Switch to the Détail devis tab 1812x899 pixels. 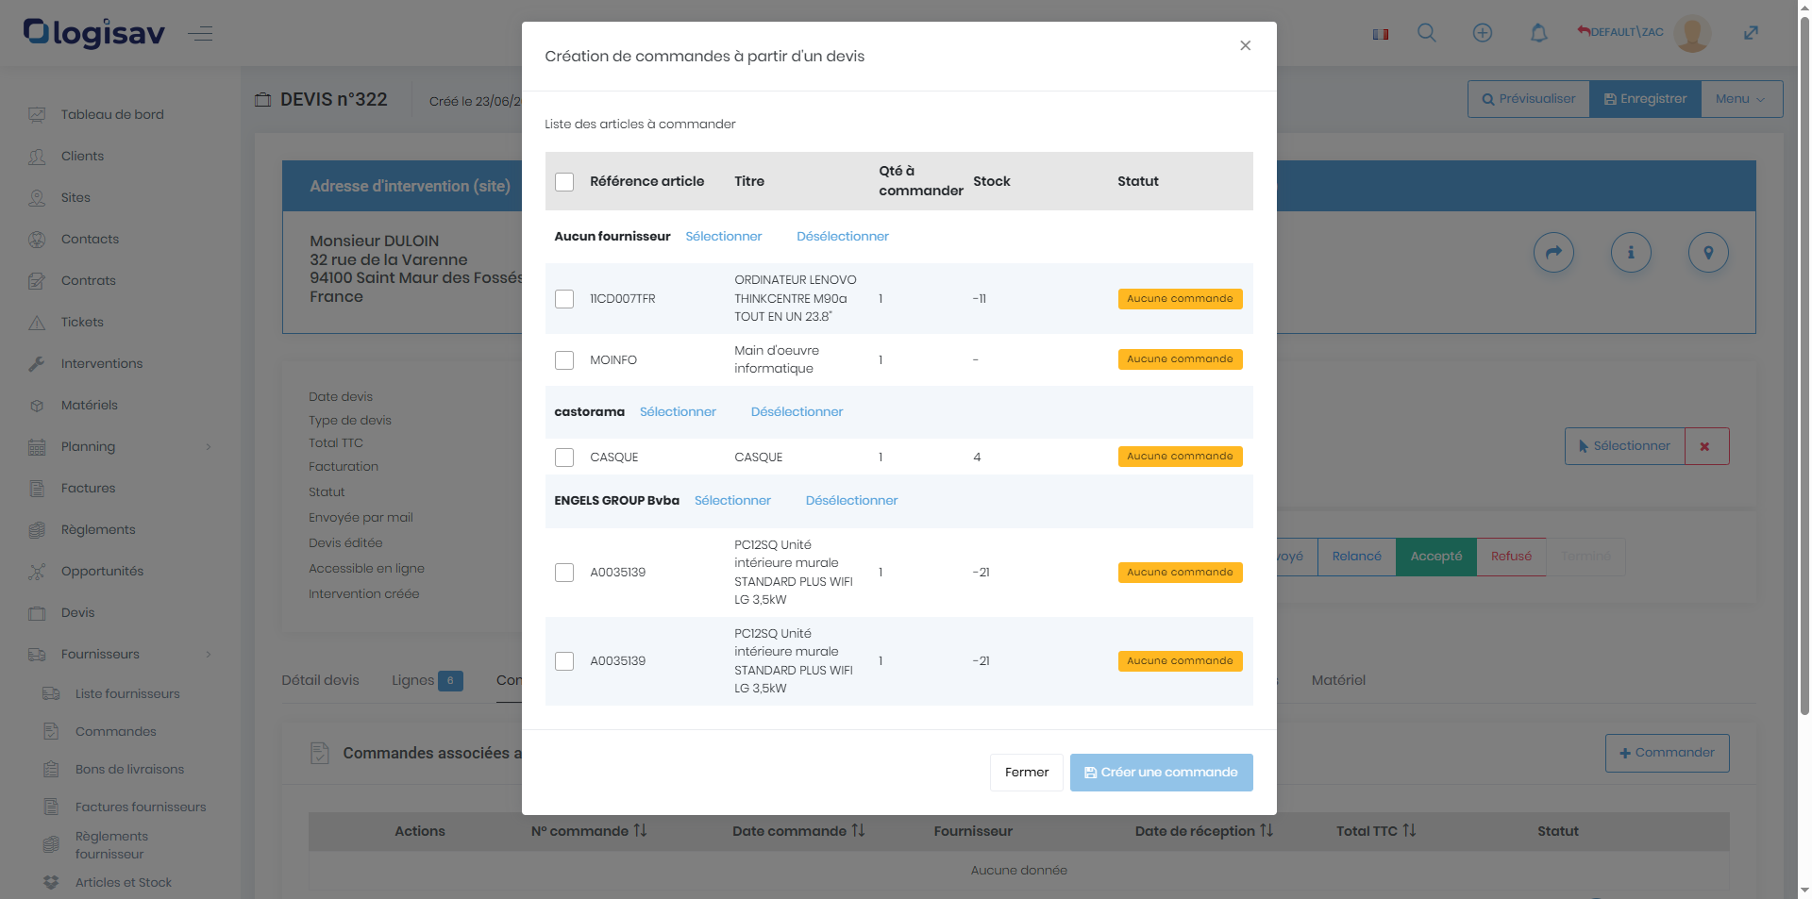(321, 680)
